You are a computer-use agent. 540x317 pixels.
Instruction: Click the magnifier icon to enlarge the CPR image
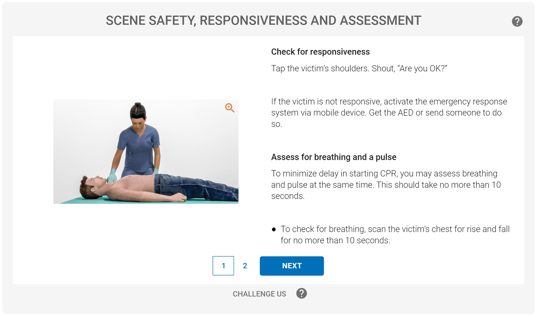click(x=230, y=108)
